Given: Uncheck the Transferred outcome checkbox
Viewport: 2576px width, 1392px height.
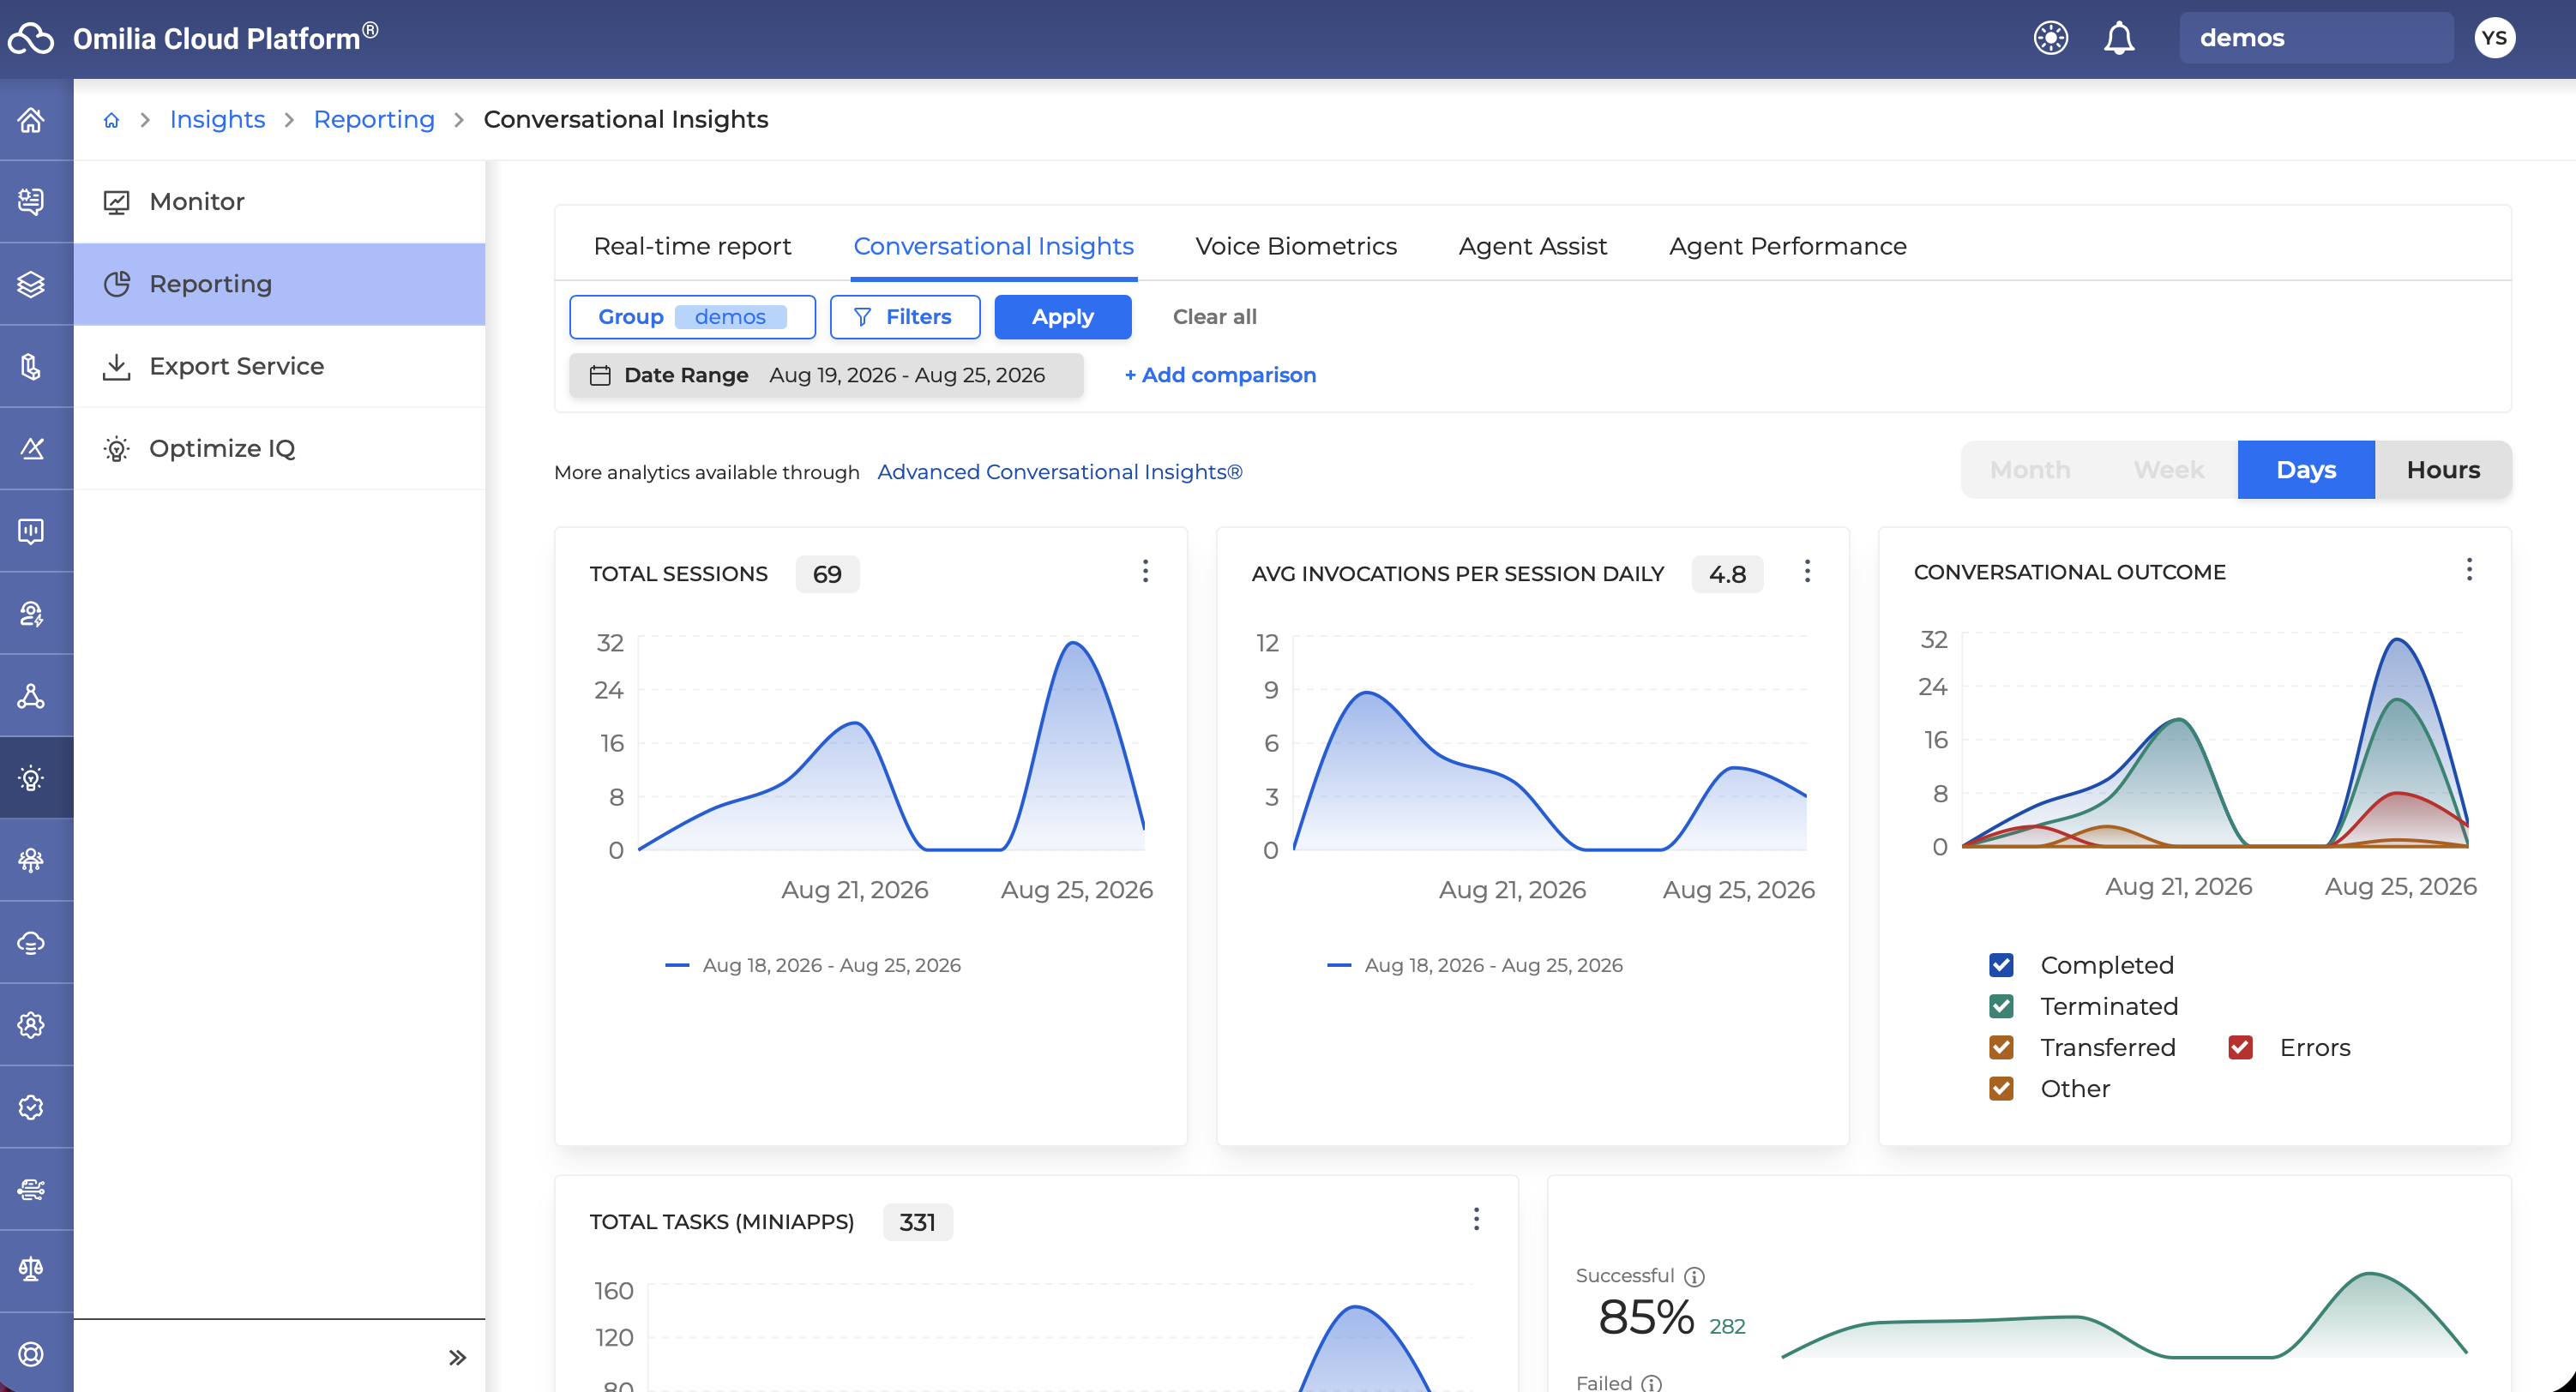Looking at the screenshot, I should [2001, 1047].
